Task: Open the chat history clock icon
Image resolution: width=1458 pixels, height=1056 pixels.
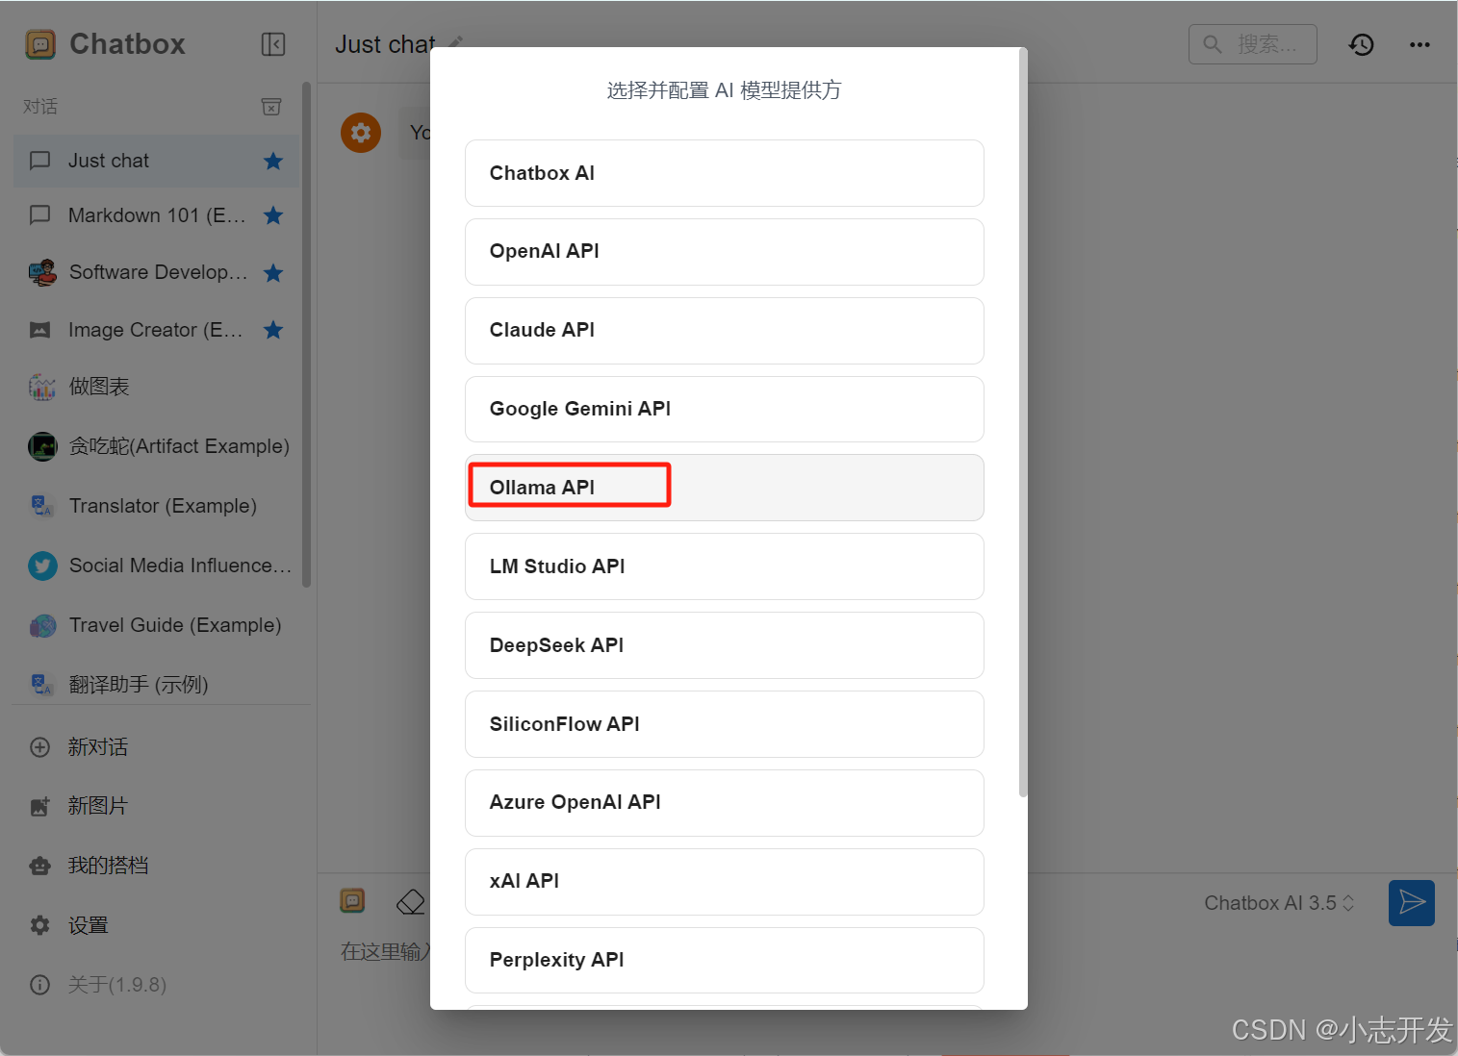Action: [x=1362, y=44]
